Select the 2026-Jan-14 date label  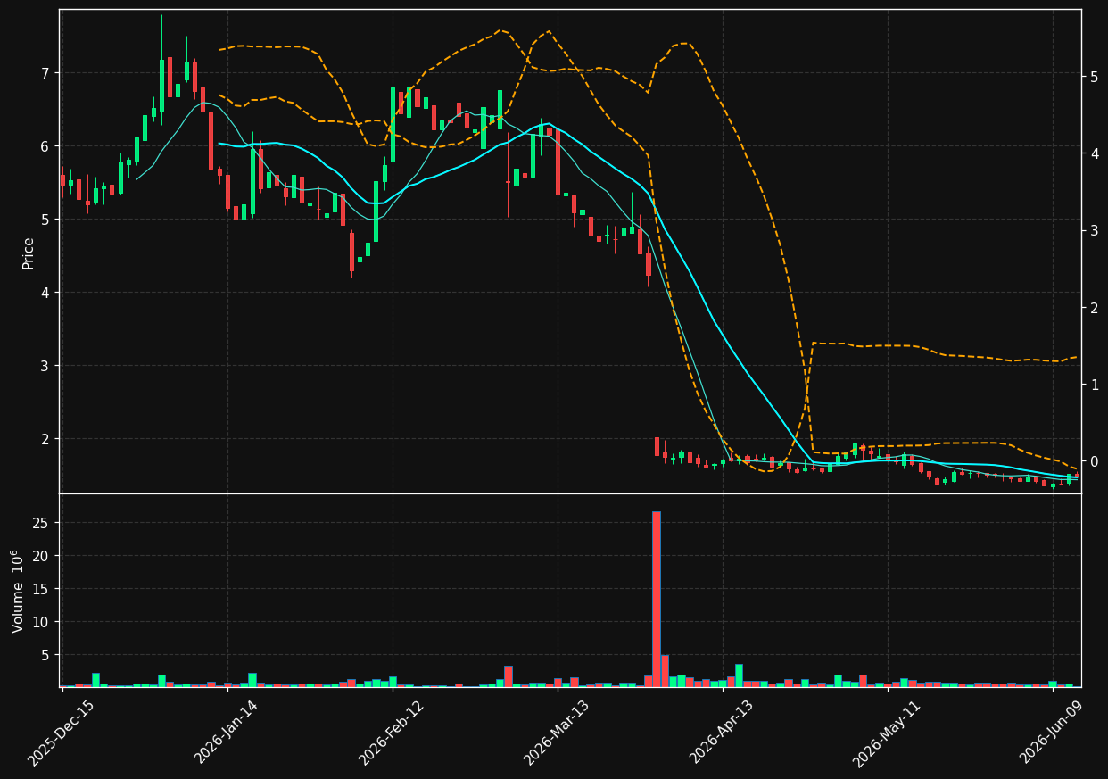tap(226, 733)
